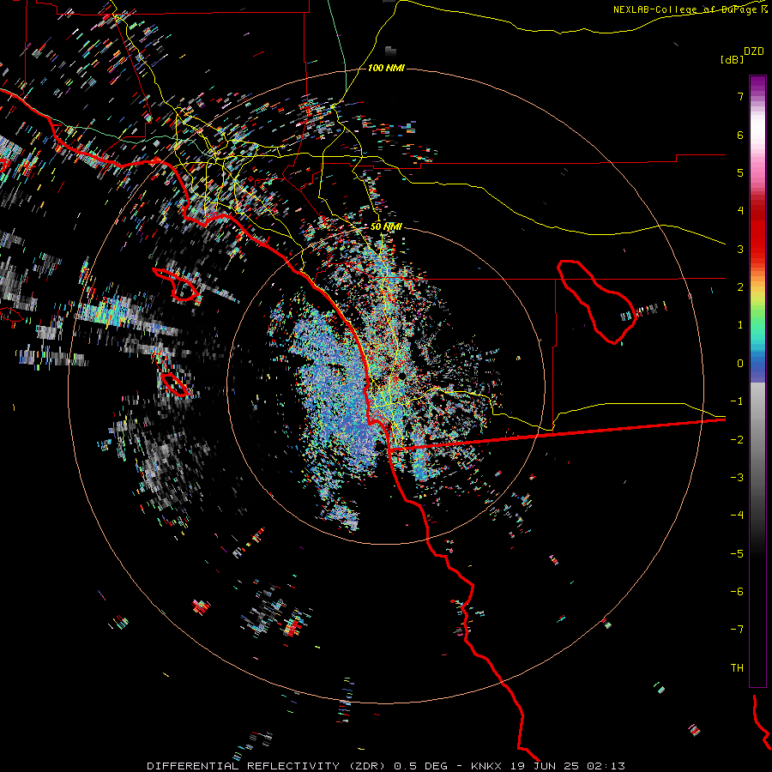Click the positive "7" tick on the color scale
The image size is (772, 772).
(740, 96)
